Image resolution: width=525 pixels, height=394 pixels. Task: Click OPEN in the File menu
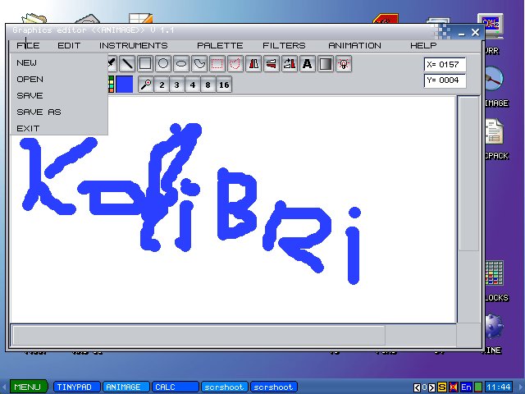[x=30, y=79]
